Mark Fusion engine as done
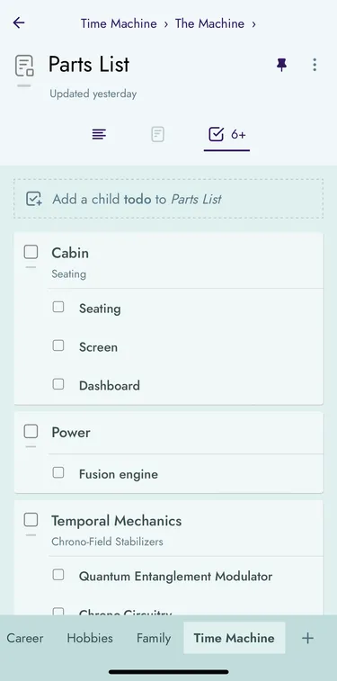 pos(58,472)
